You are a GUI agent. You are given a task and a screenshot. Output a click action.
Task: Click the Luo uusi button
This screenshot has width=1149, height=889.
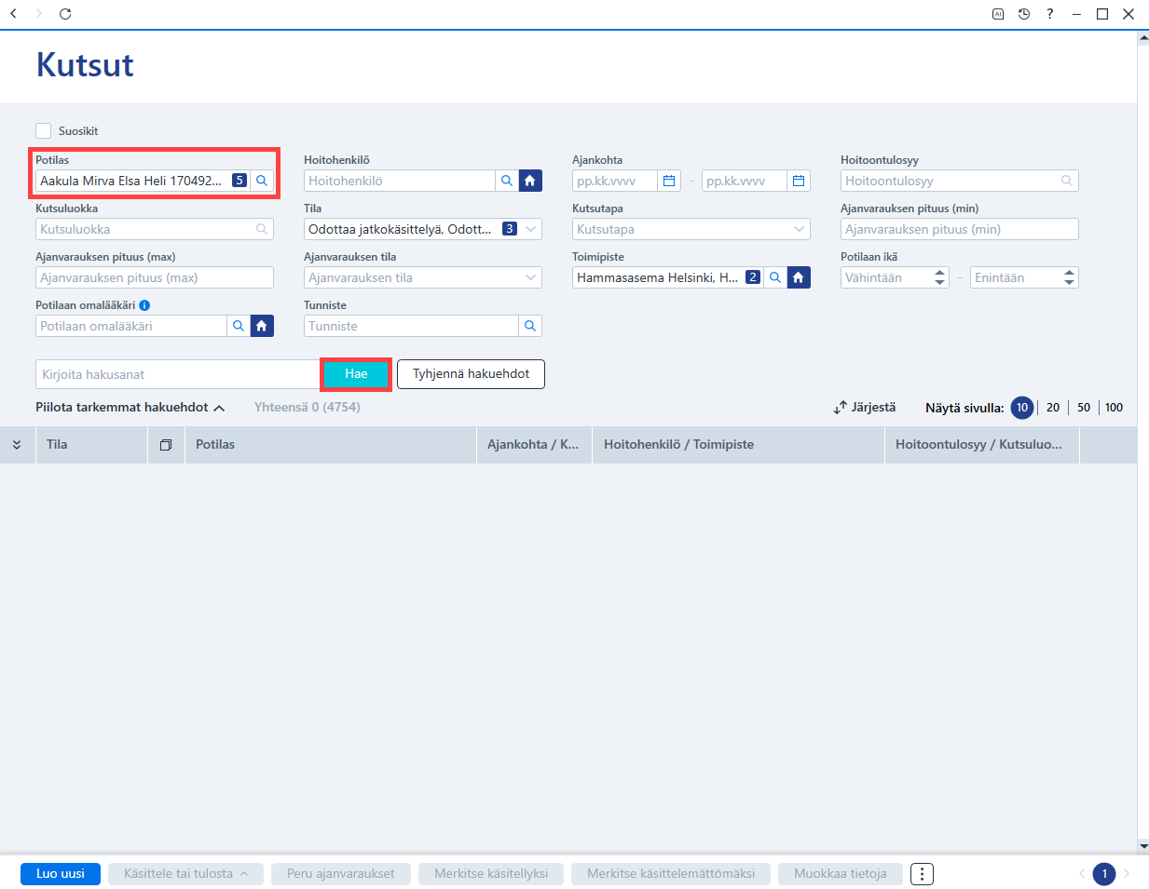point(61,874)
